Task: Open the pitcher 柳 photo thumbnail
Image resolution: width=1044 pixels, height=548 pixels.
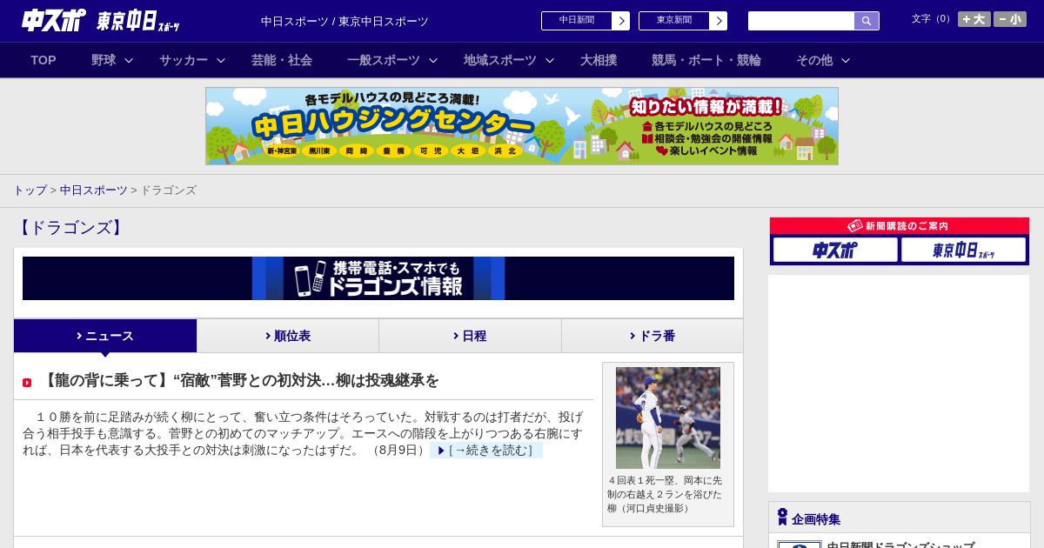Action: (668, 418)
